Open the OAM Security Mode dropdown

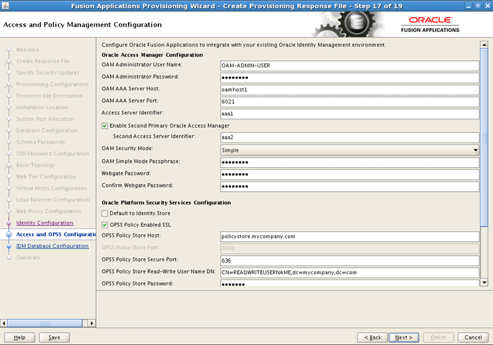point(350,150)
